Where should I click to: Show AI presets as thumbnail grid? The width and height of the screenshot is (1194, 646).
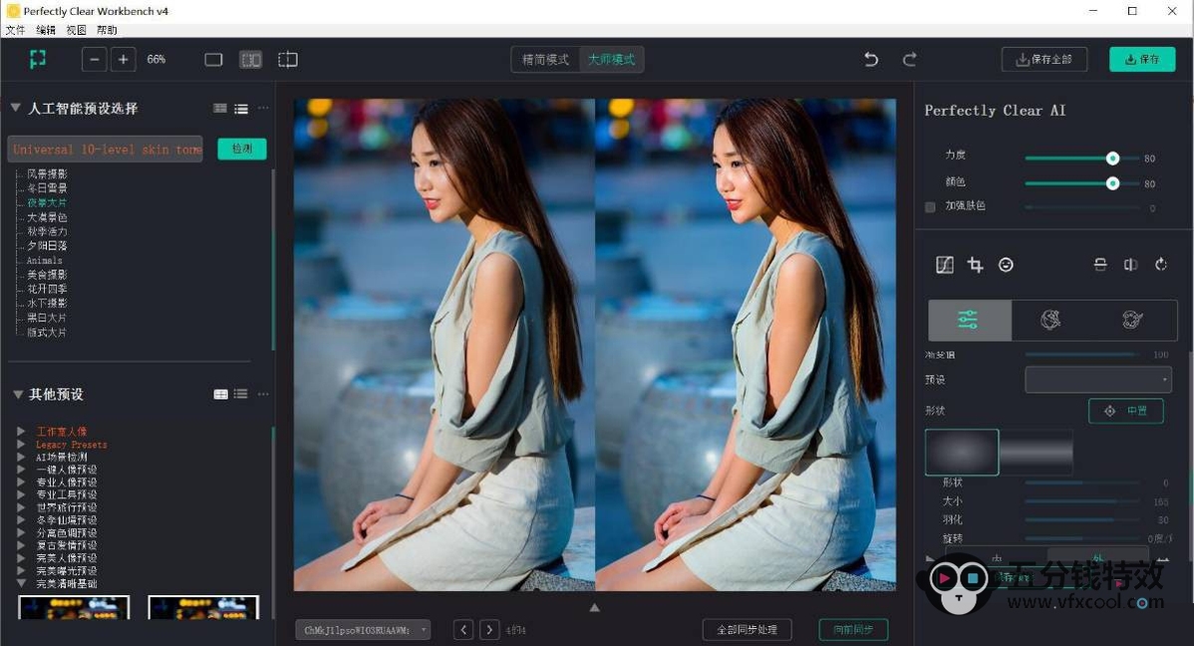(x=220, y=109)
